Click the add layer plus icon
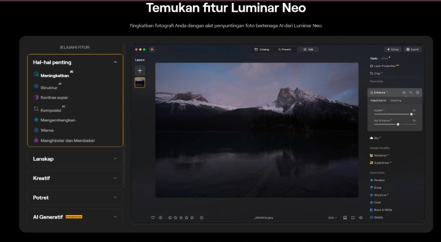Image resolution: width=441 pixels, height=242 pixels. click(140, 71)
